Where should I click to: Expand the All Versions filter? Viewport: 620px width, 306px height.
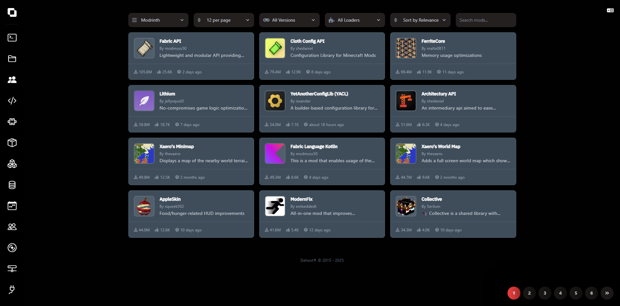pyautogui.click(x=289, y=20)
